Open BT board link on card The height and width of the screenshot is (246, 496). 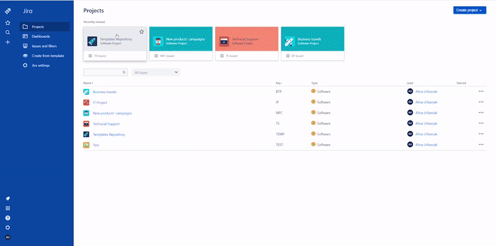point(295,56)
